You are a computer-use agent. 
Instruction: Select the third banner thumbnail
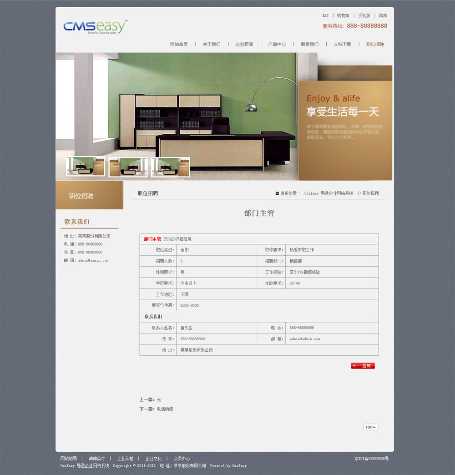tap(170, 167)
